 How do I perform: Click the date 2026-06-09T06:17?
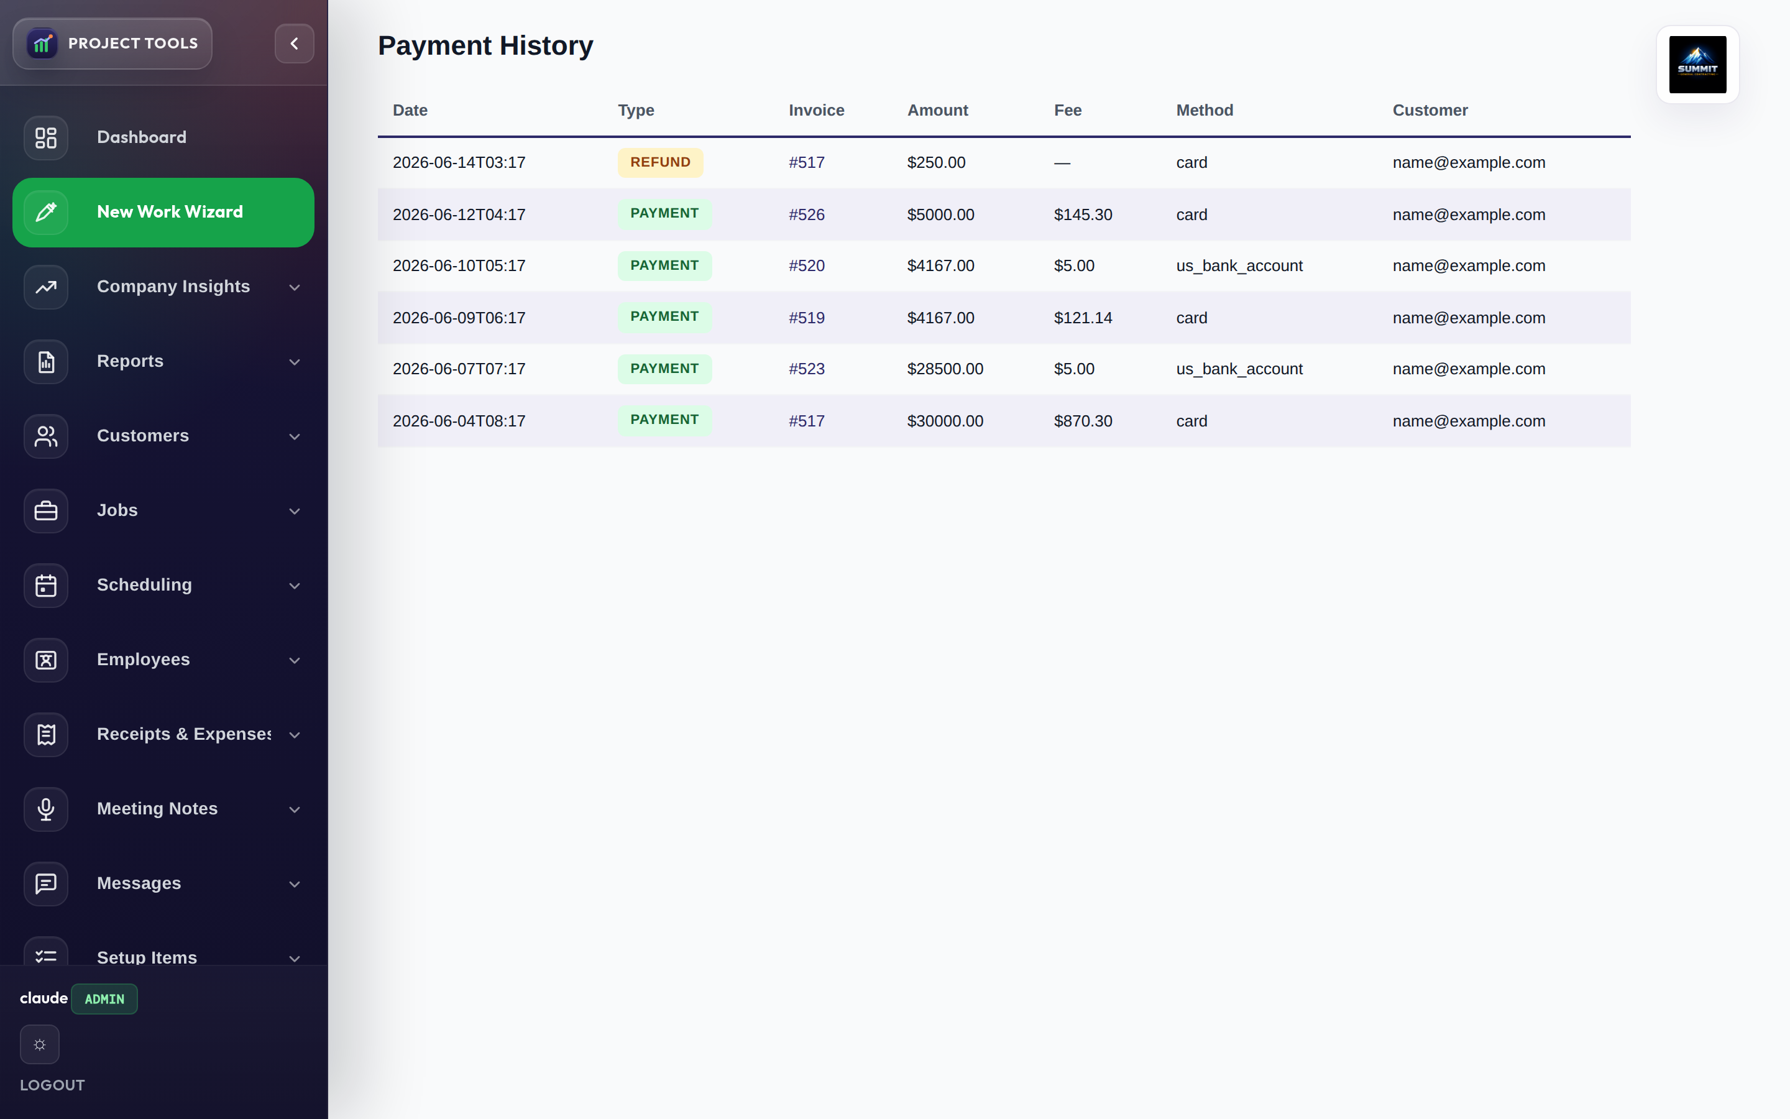click(459, 318)
